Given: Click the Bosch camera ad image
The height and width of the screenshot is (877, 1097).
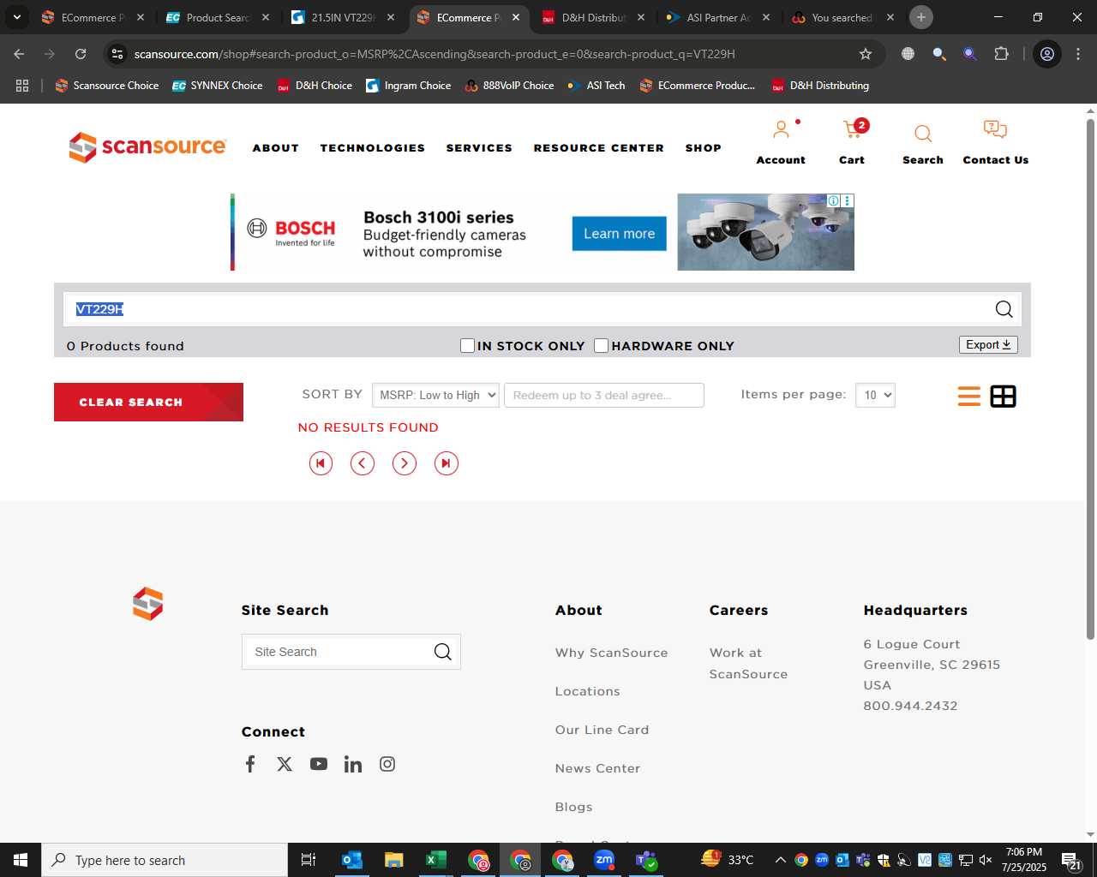Looking at the screenshot, I should (x=765, y=232).
